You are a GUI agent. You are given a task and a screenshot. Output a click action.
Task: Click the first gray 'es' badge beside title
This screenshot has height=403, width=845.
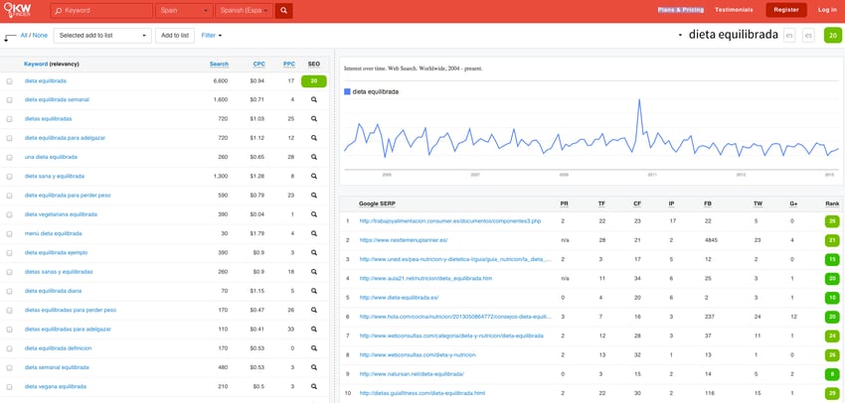point(789,36)
